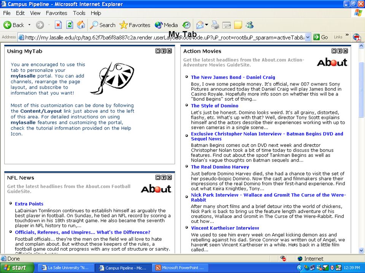The height and width of the screenshot is (273, 365).
Task: Open the Help menu
Action: pos(96,13)
